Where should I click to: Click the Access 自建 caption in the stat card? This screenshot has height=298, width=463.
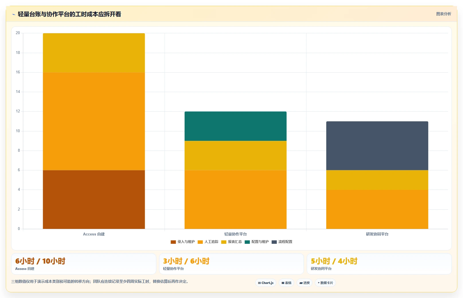[25, 269]
